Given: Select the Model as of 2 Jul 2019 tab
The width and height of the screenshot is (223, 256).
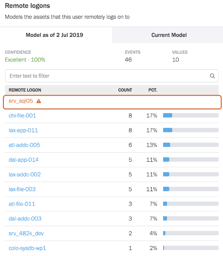Looking at the screenshot, I should point(54,35).
